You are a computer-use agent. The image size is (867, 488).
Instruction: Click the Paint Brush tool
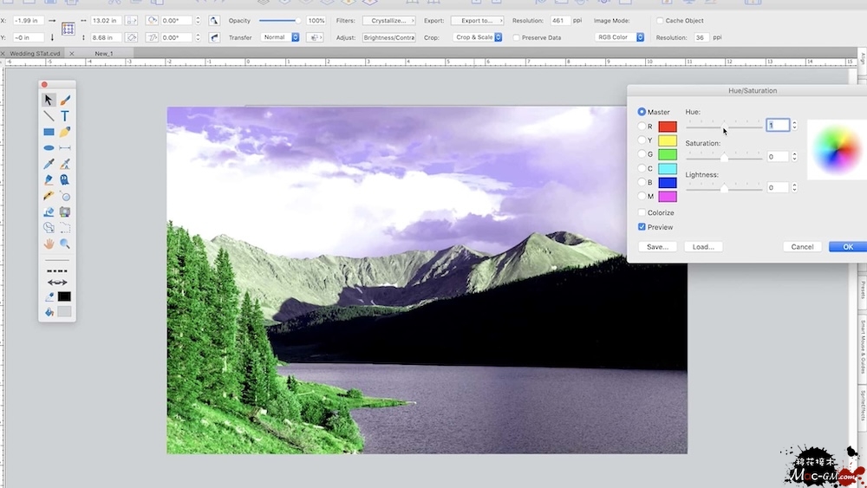coord(65,101)
